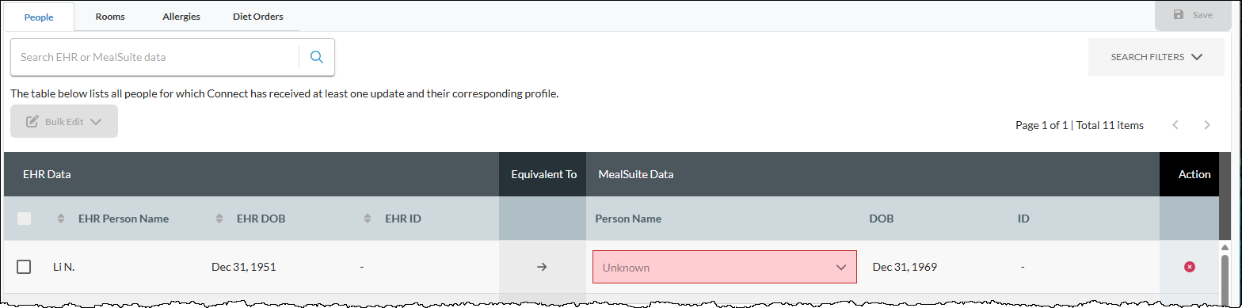The height and width of the screenshot is (308, 1242).
Task: Click the Dec 31, 1951 EHR DOB cell
Action: coord(243,267)
